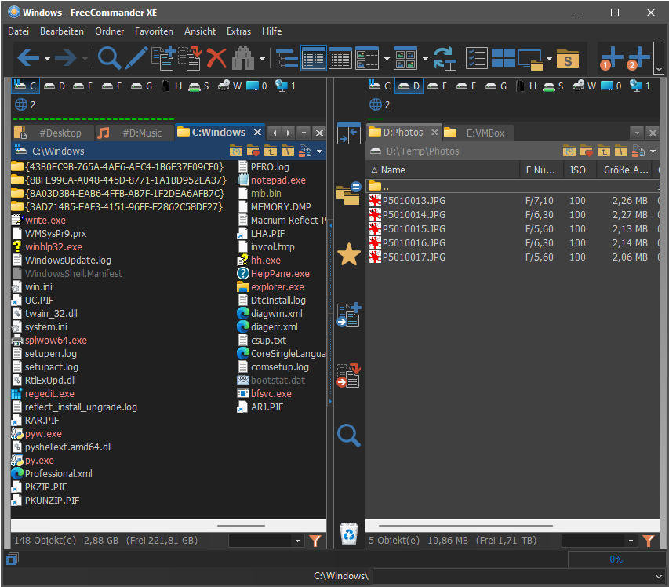The image size is (669, 587).
Task: Click the right panel history folder icon
Action: tap(569, 151)
